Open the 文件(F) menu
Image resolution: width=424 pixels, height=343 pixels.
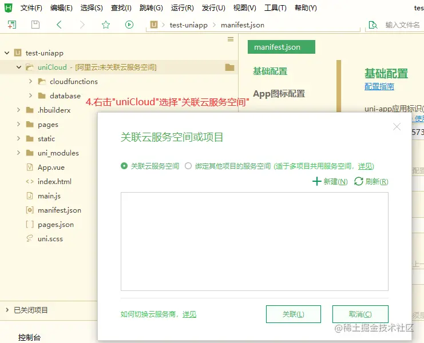[x=31, y=8]
